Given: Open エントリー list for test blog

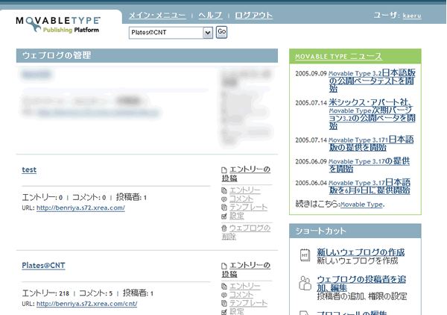Looking at the screenshot, I should [x=245, y=190].
